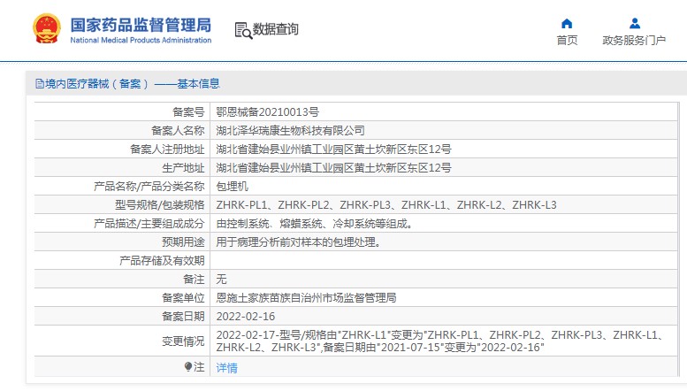The width and height of the screenshot is (687, 391).
Task: Click the home icon above 首页
Action: click(567, 23)
